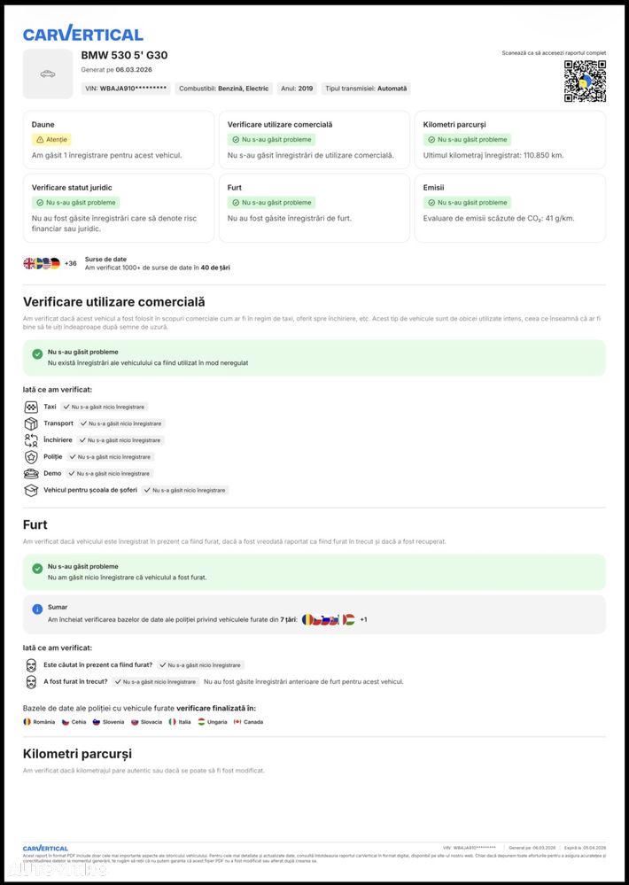The width and height of the screenshot is (629, 885).
Task: Click the driving school vehicle icon
Action: click(31, 490)
